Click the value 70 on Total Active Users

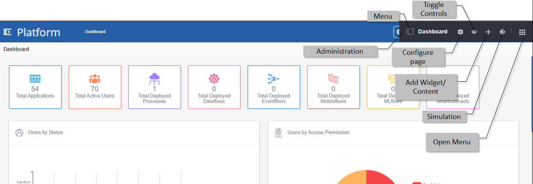pos(95,89)
